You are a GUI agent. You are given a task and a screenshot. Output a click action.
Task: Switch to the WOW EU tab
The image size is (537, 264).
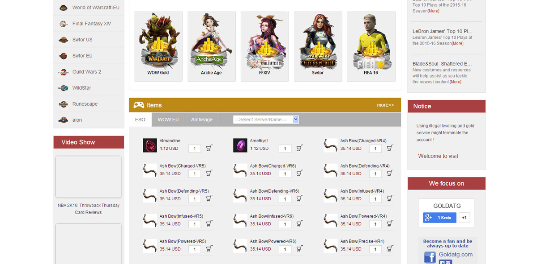[168, 120]
